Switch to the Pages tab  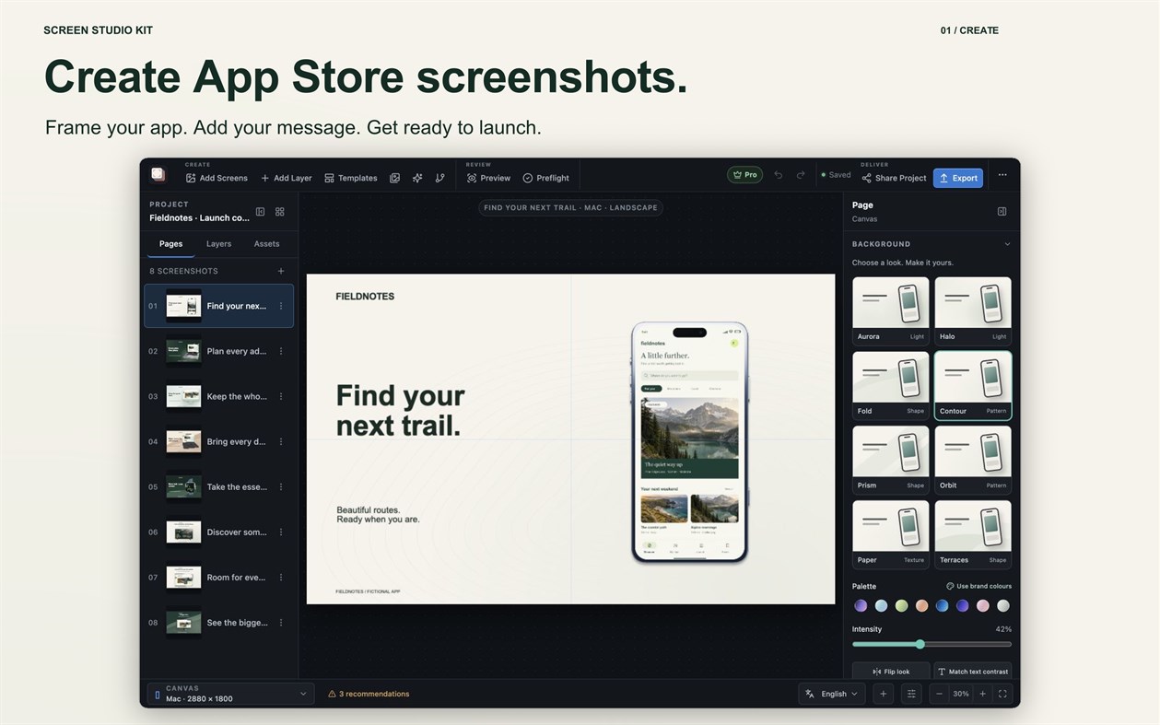pyautogui.click(x=170, y=244)
